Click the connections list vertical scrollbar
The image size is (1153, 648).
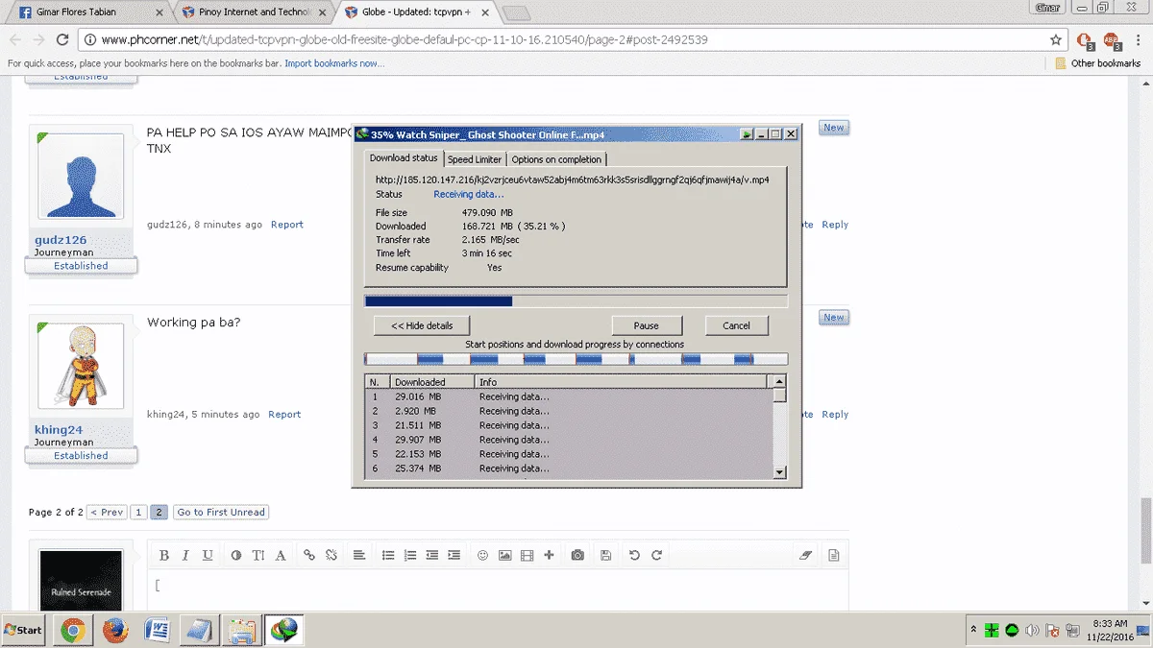779,426
